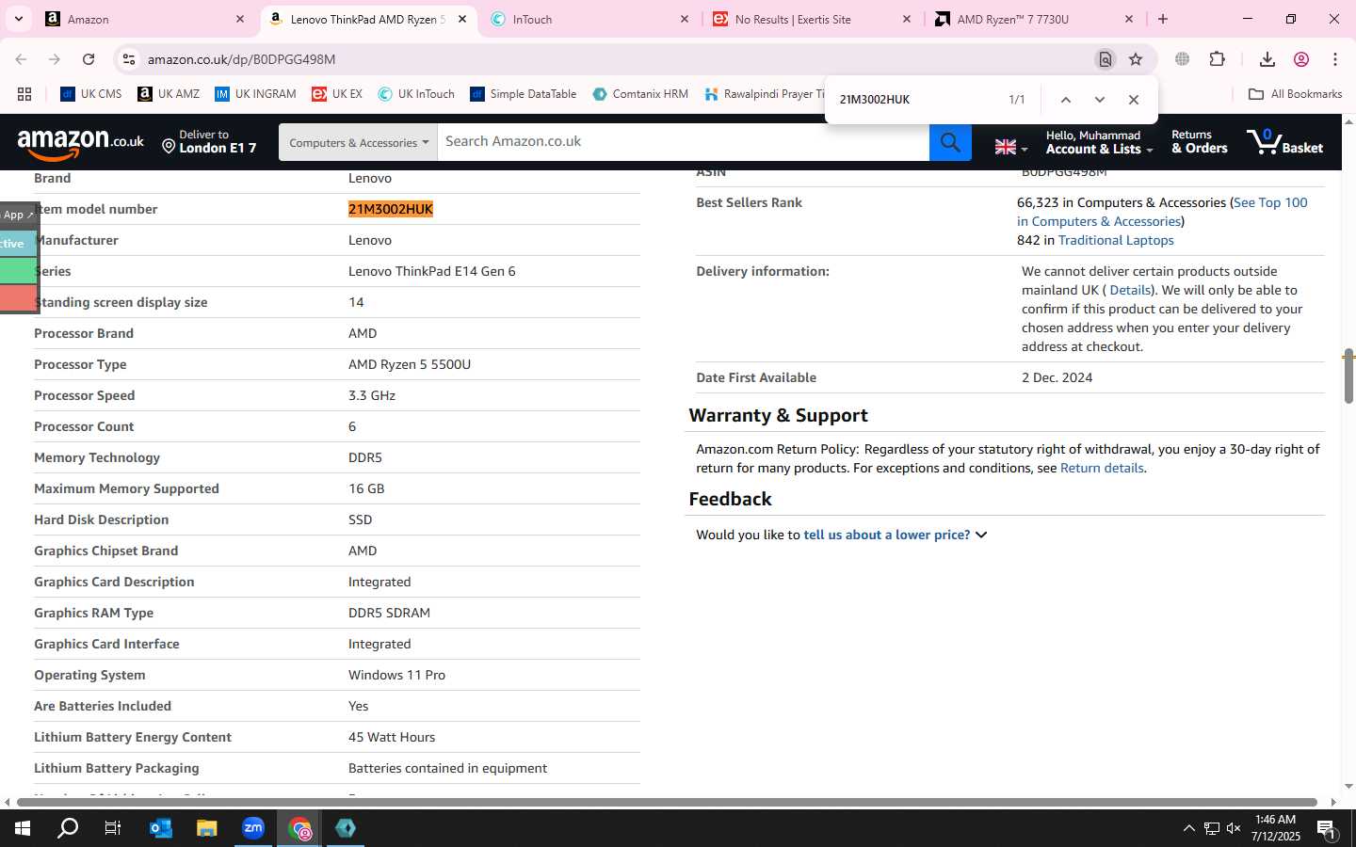Click the browser address bar URL

242,59
